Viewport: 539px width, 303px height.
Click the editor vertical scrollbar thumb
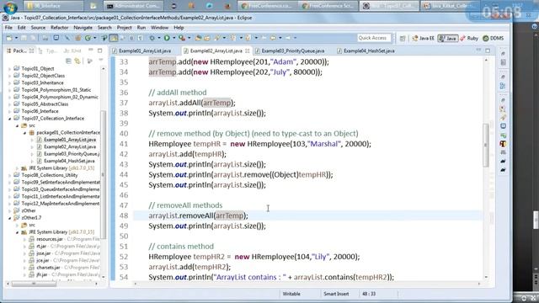486,146
